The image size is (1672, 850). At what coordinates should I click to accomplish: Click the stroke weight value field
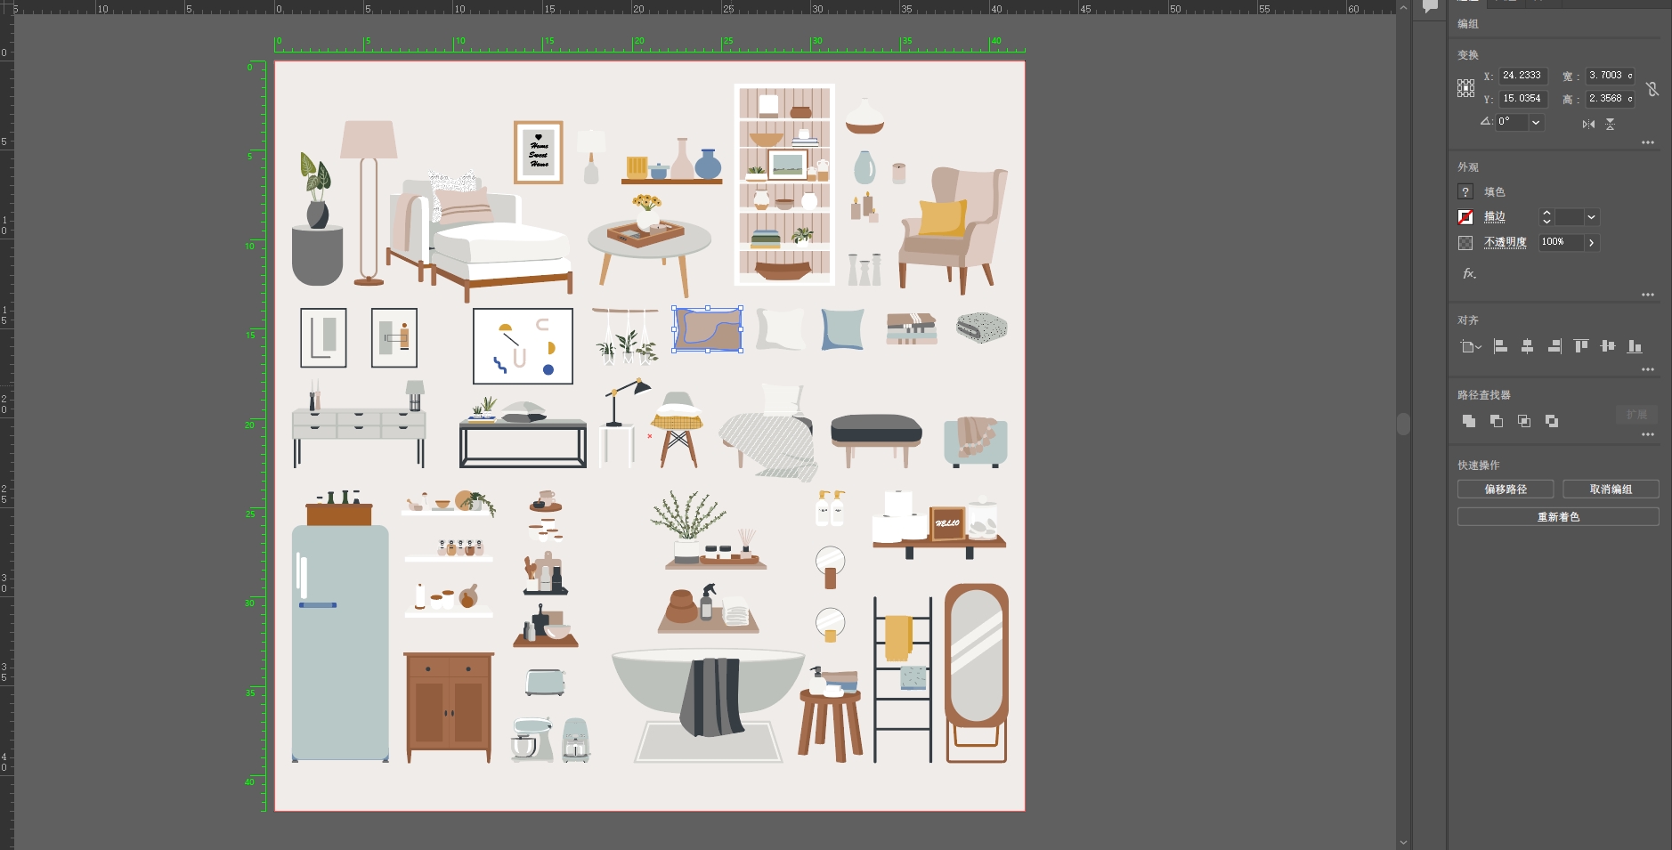(x=1569, y=217)
